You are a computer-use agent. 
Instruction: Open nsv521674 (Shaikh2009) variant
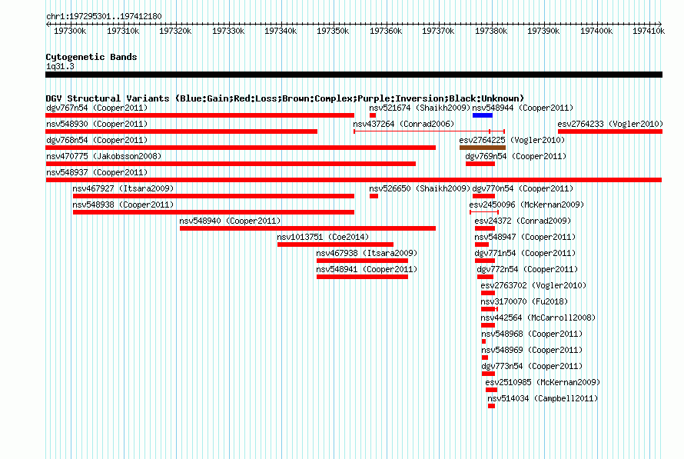pyautogui.click(x=420, y=108)
